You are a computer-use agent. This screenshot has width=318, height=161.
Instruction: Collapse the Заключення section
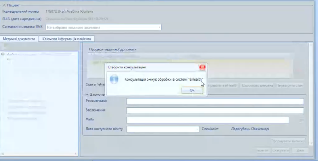click(87, 95)
